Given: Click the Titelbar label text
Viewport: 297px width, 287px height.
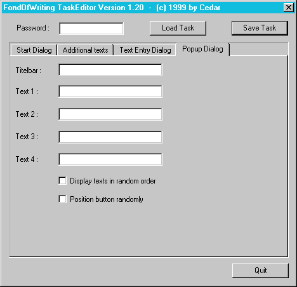Looking at the screenshot, I should point(29,70).
